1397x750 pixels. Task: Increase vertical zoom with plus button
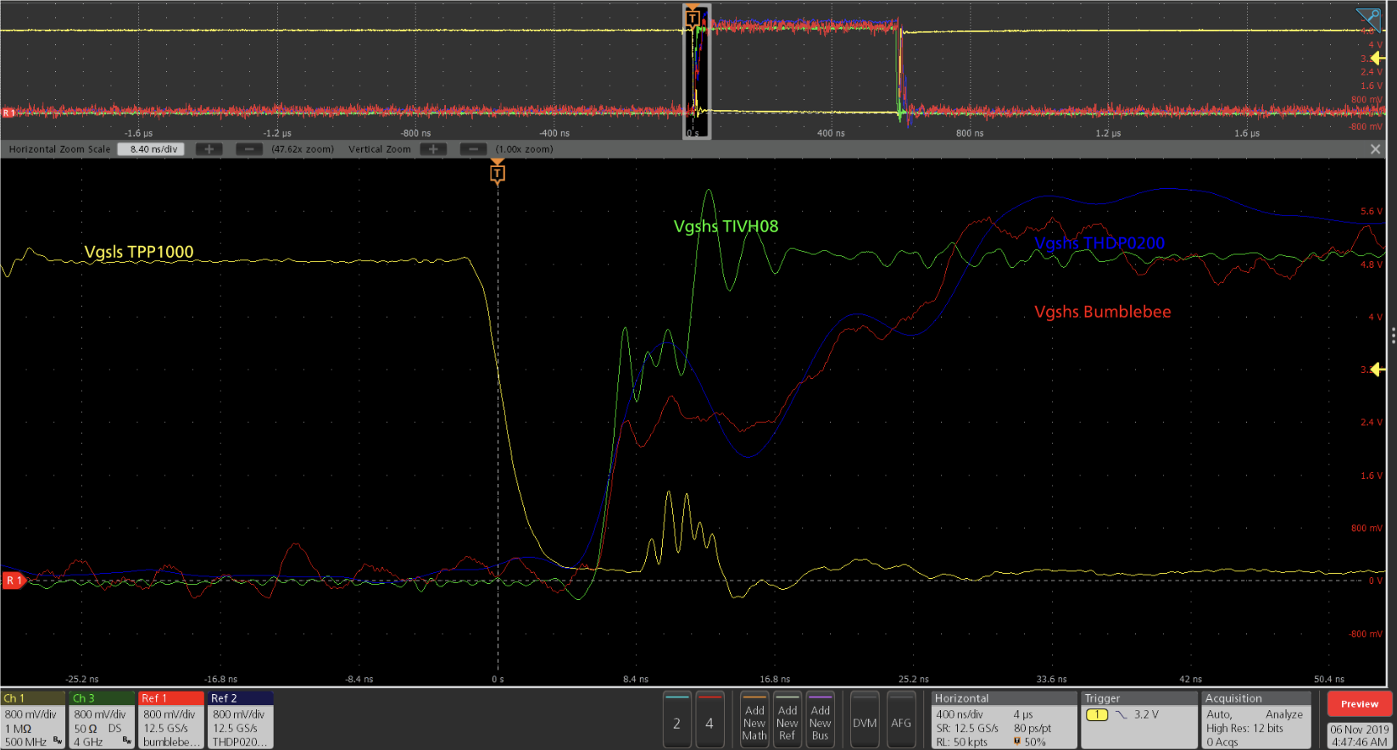(x=433, y=149)
